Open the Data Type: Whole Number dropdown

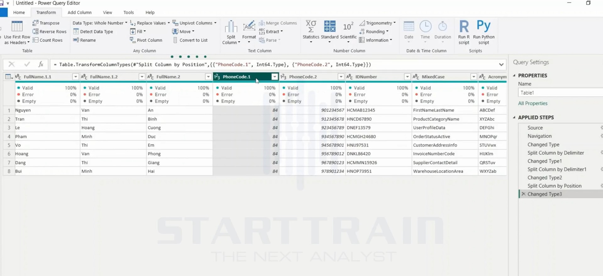coord(100,23)
